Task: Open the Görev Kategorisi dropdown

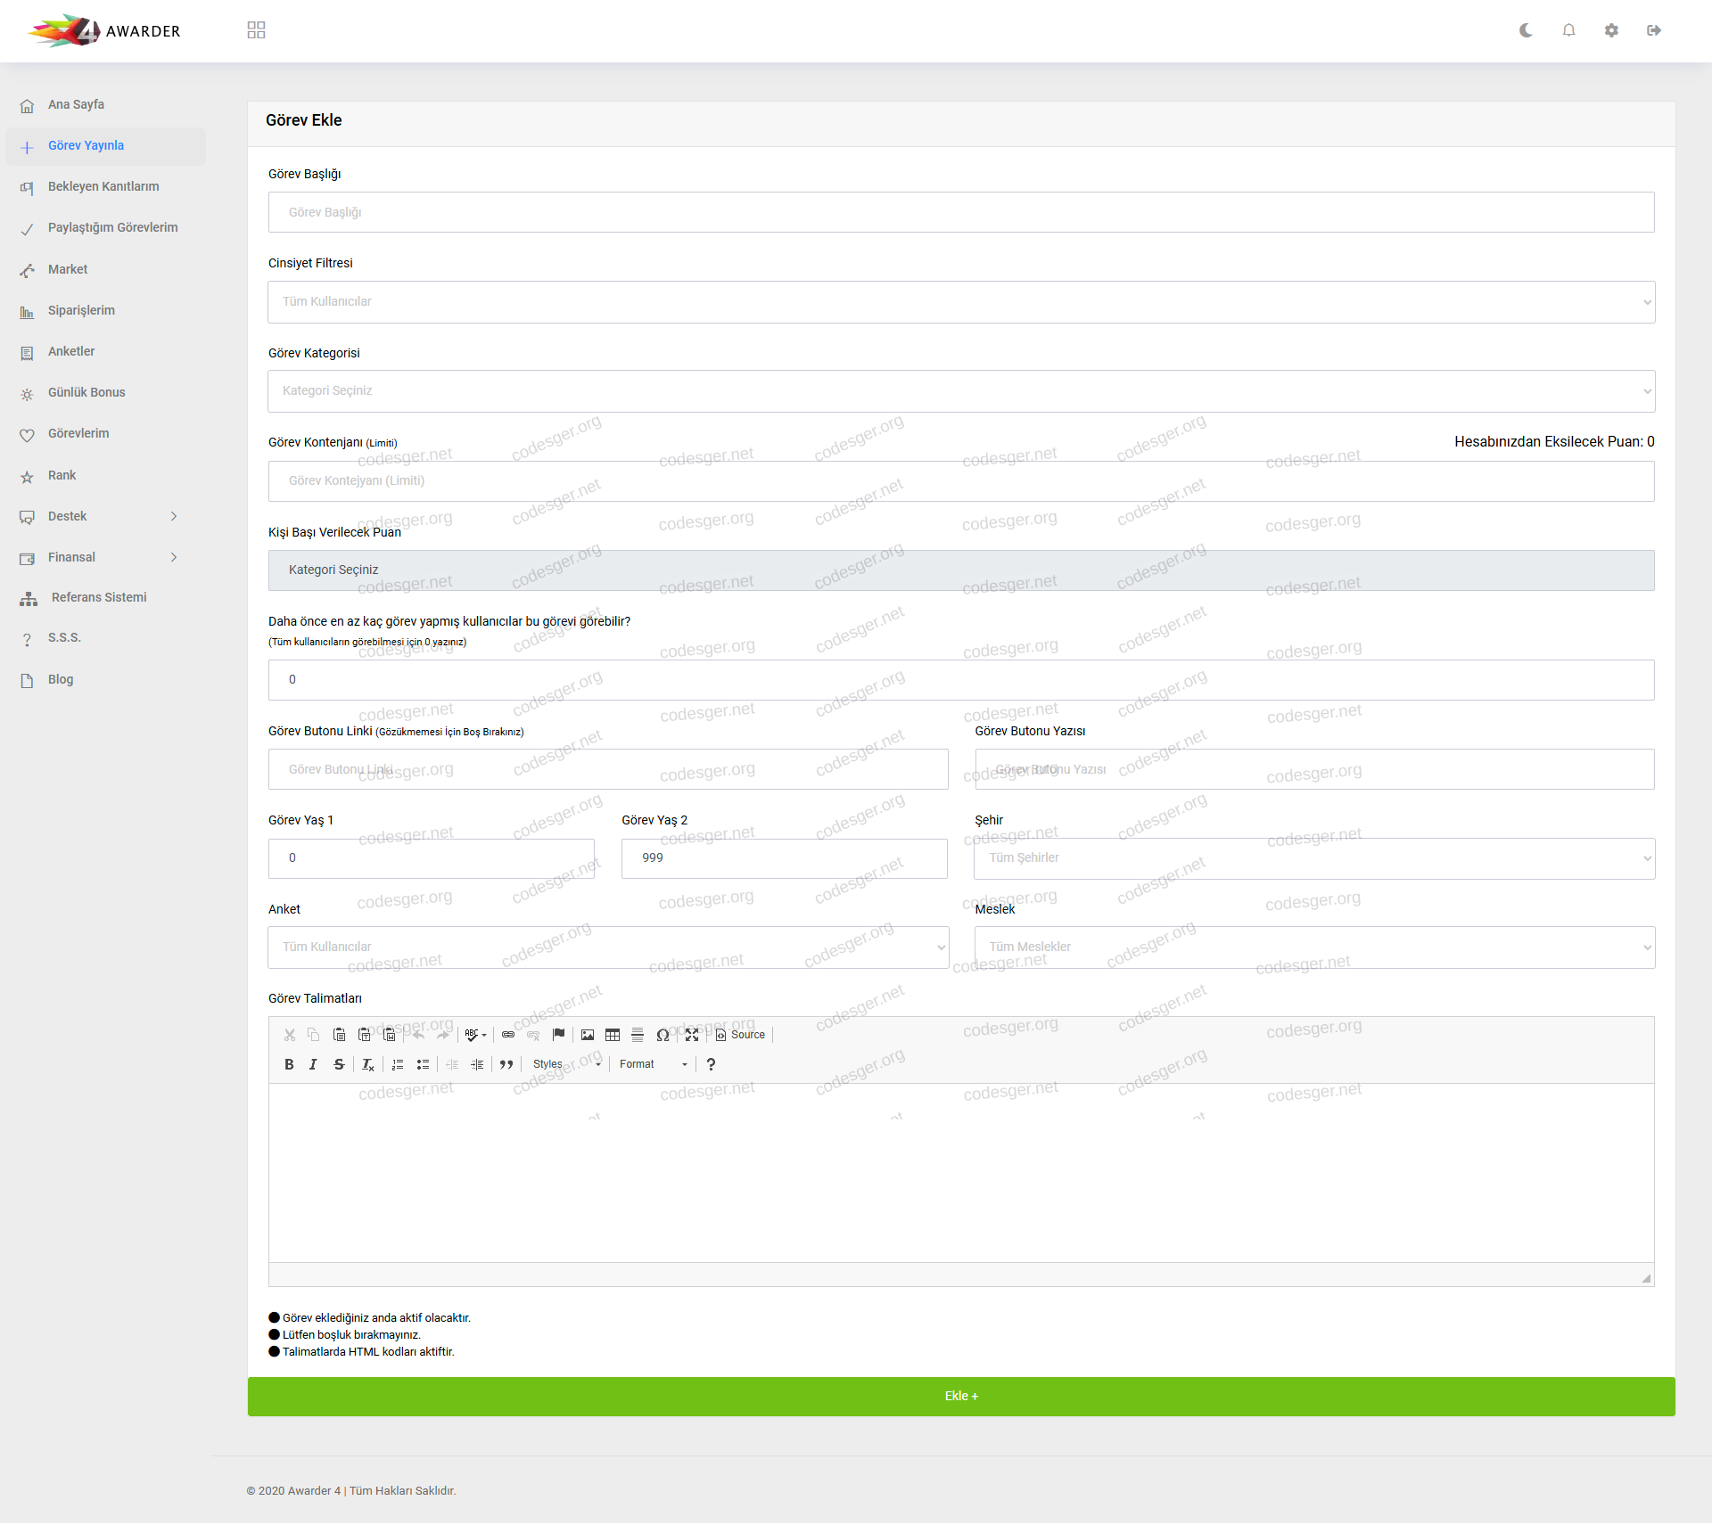Action: (960, 391)
